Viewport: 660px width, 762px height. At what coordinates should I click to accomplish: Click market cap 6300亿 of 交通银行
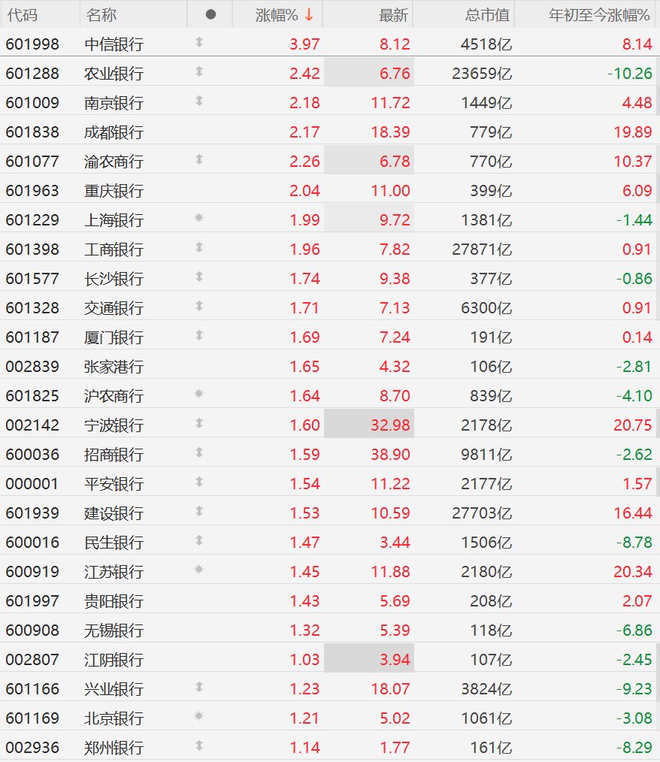(x=486, y=307)
